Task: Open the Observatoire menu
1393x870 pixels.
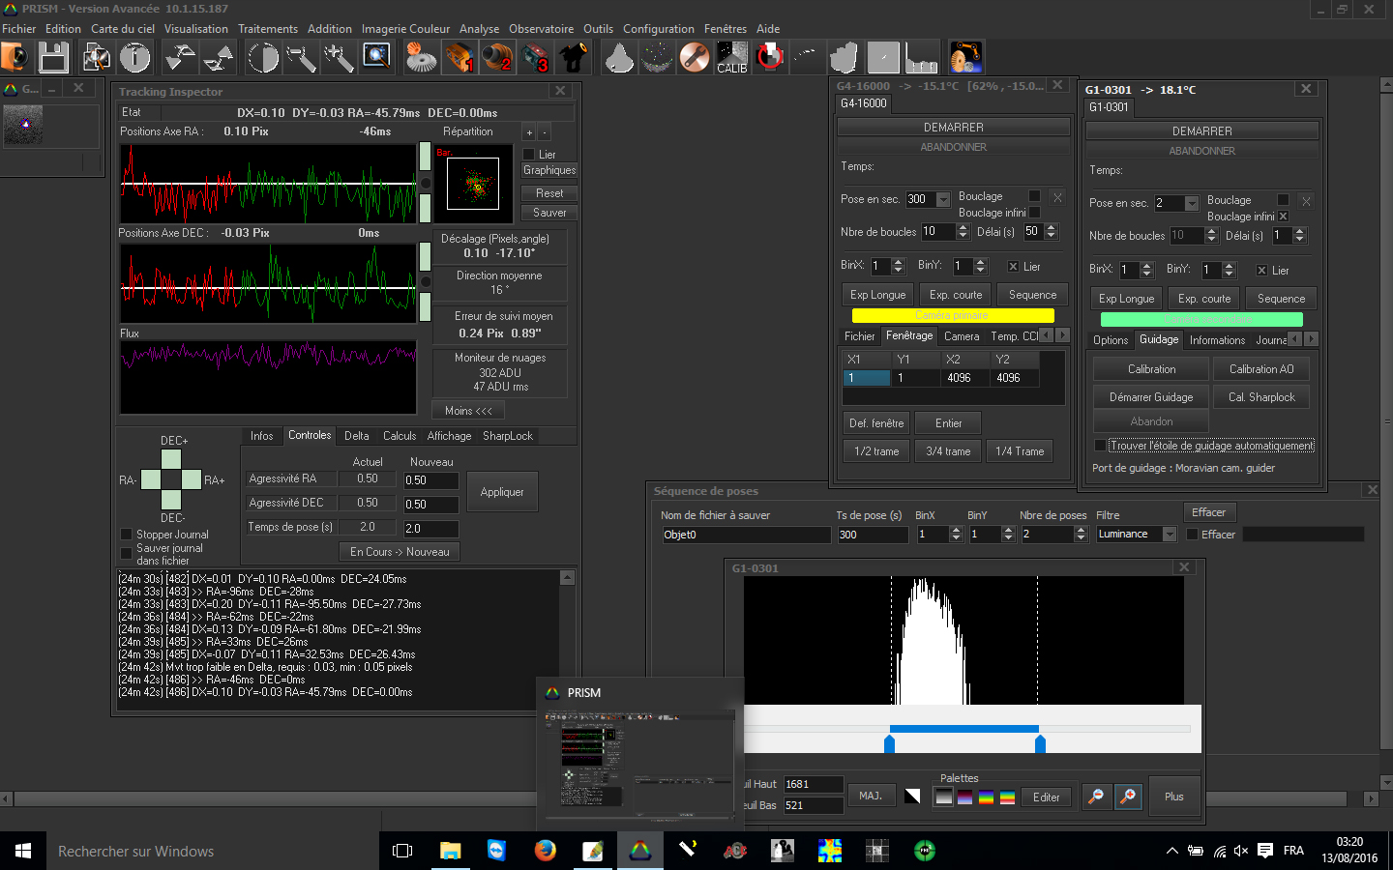Action: (x=541, y=29)
